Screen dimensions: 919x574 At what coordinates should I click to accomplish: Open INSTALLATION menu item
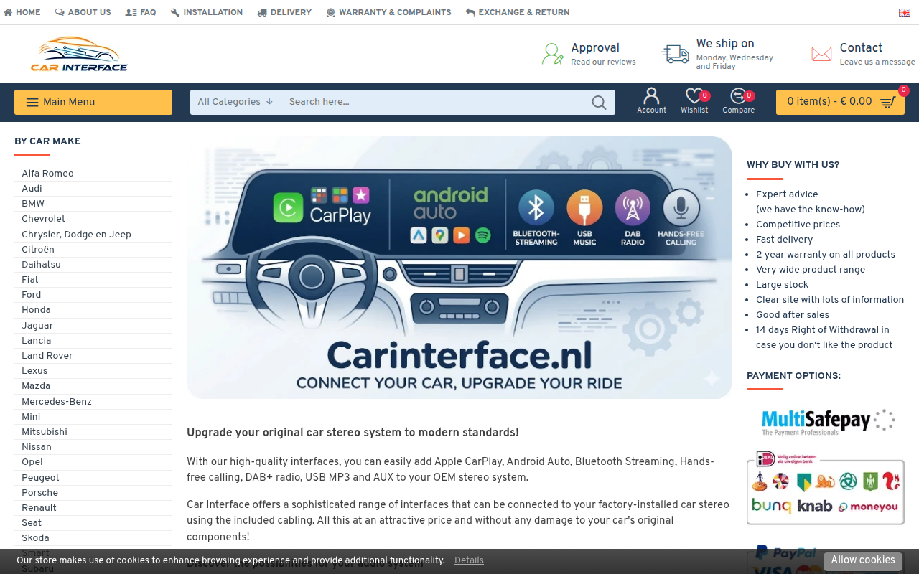coord(207,12)
